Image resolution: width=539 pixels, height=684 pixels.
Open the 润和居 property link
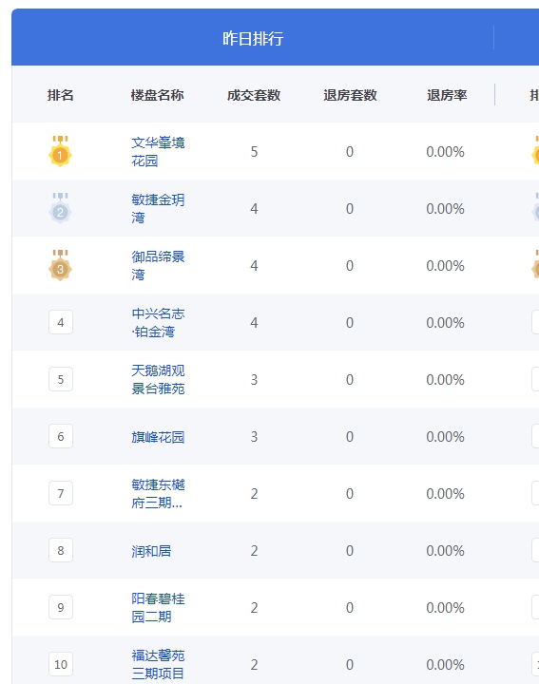point(151,551)
